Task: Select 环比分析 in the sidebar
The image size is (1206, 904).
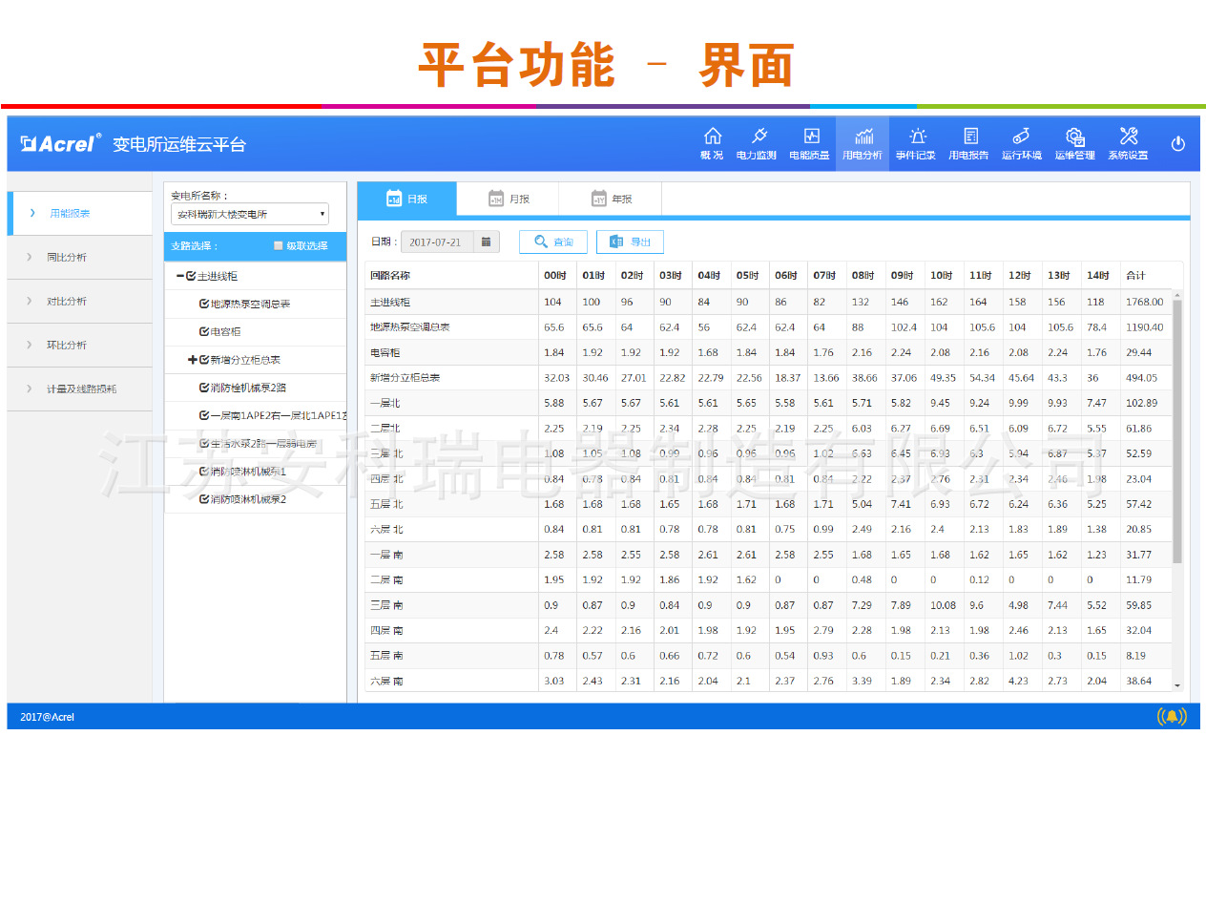Action: pyautogui.click(x=80, y=345)
